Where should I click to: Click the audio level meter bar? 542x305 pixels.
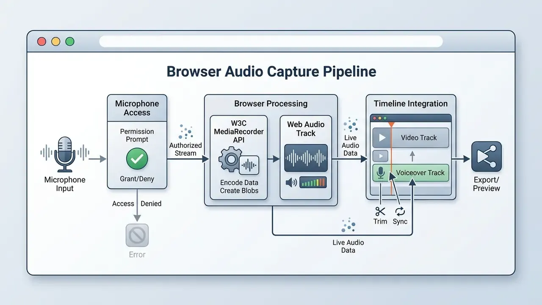tap(313, 183)
